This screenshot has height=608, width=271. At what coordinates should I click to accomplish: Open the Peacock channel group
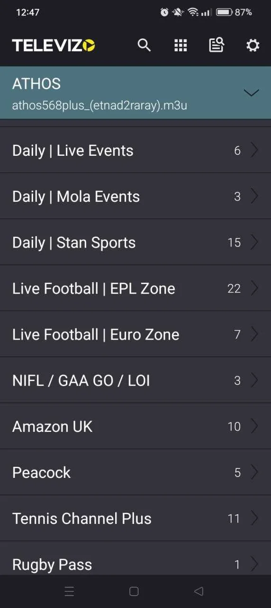(135, 473)
